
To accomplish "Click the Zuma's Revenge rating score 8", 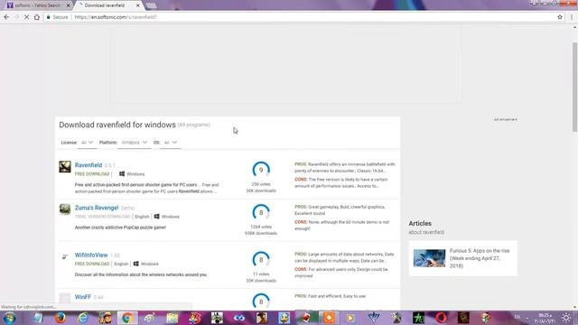I will (261, 213).
